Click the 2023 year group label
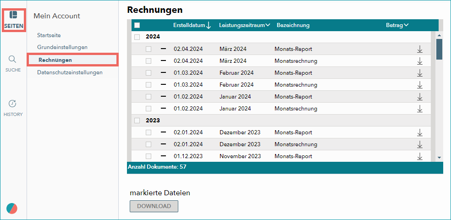The image size is (451, 220). pos(153,121)
